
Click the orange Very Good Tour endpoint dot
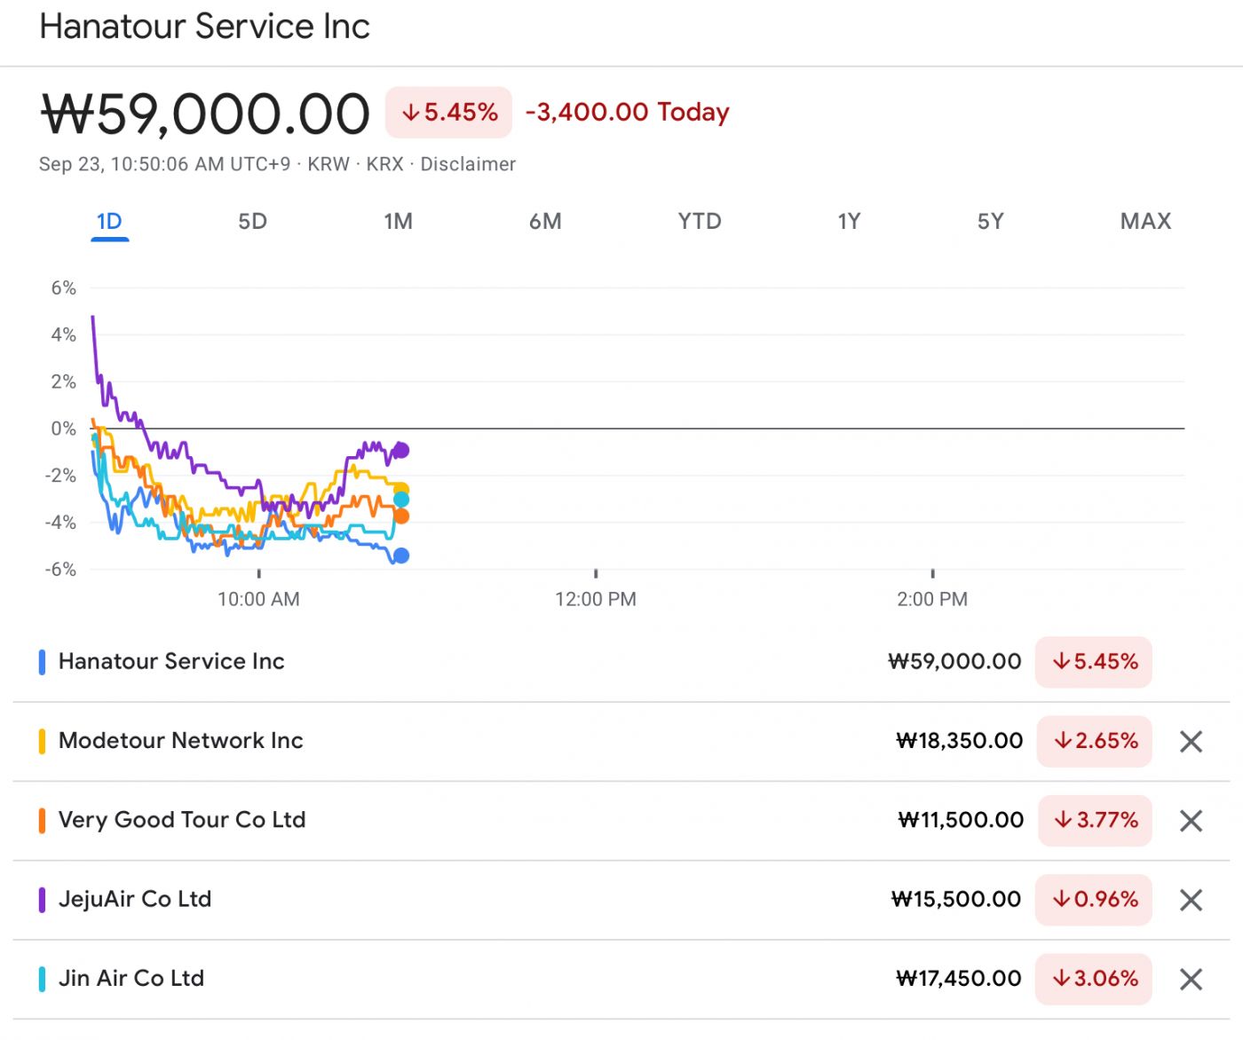[401, 516]
